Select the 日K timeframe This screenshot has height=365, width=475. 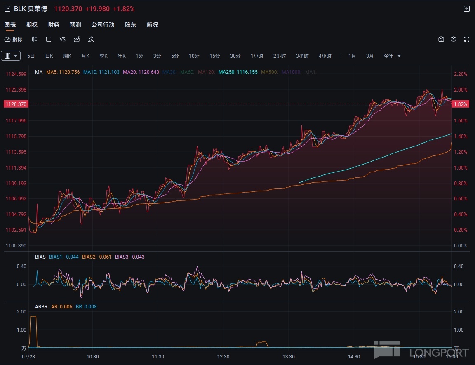[x=49, y=56]
